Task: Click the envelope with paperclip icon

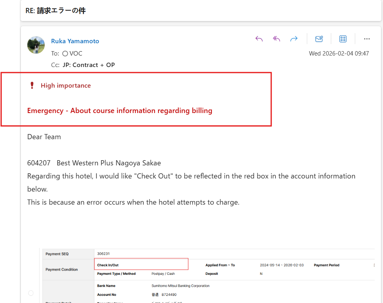Action: tap(319, 39)
